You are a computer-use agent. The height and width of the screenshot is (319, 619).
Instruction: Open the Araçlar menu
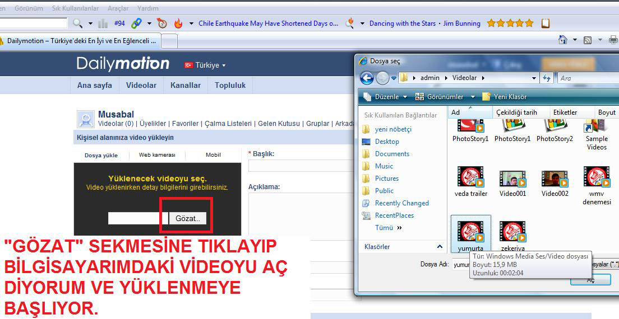pyautogui.click(x=118, y=8)
